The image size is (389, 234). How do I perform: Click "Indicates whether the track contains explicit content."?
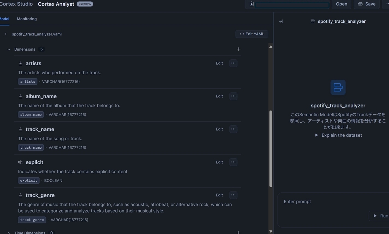click(73, 172)
